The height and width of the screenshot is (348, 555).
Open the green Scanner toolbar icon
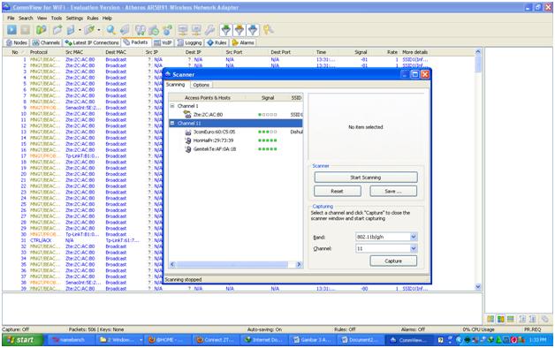[41, 30]
